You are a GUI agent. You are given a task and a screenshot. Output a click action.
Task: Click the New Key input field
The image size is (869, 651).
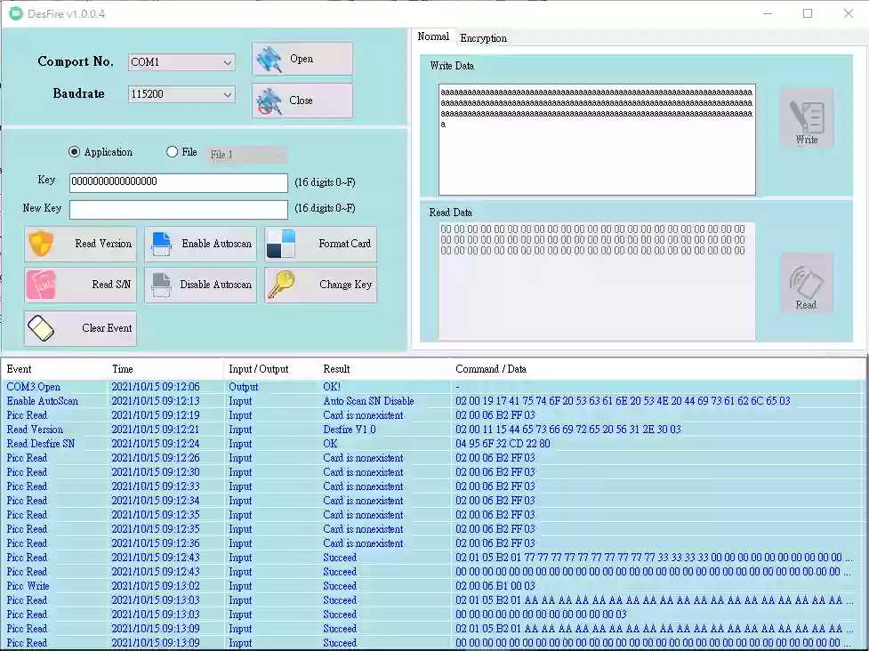coord(178,209)
